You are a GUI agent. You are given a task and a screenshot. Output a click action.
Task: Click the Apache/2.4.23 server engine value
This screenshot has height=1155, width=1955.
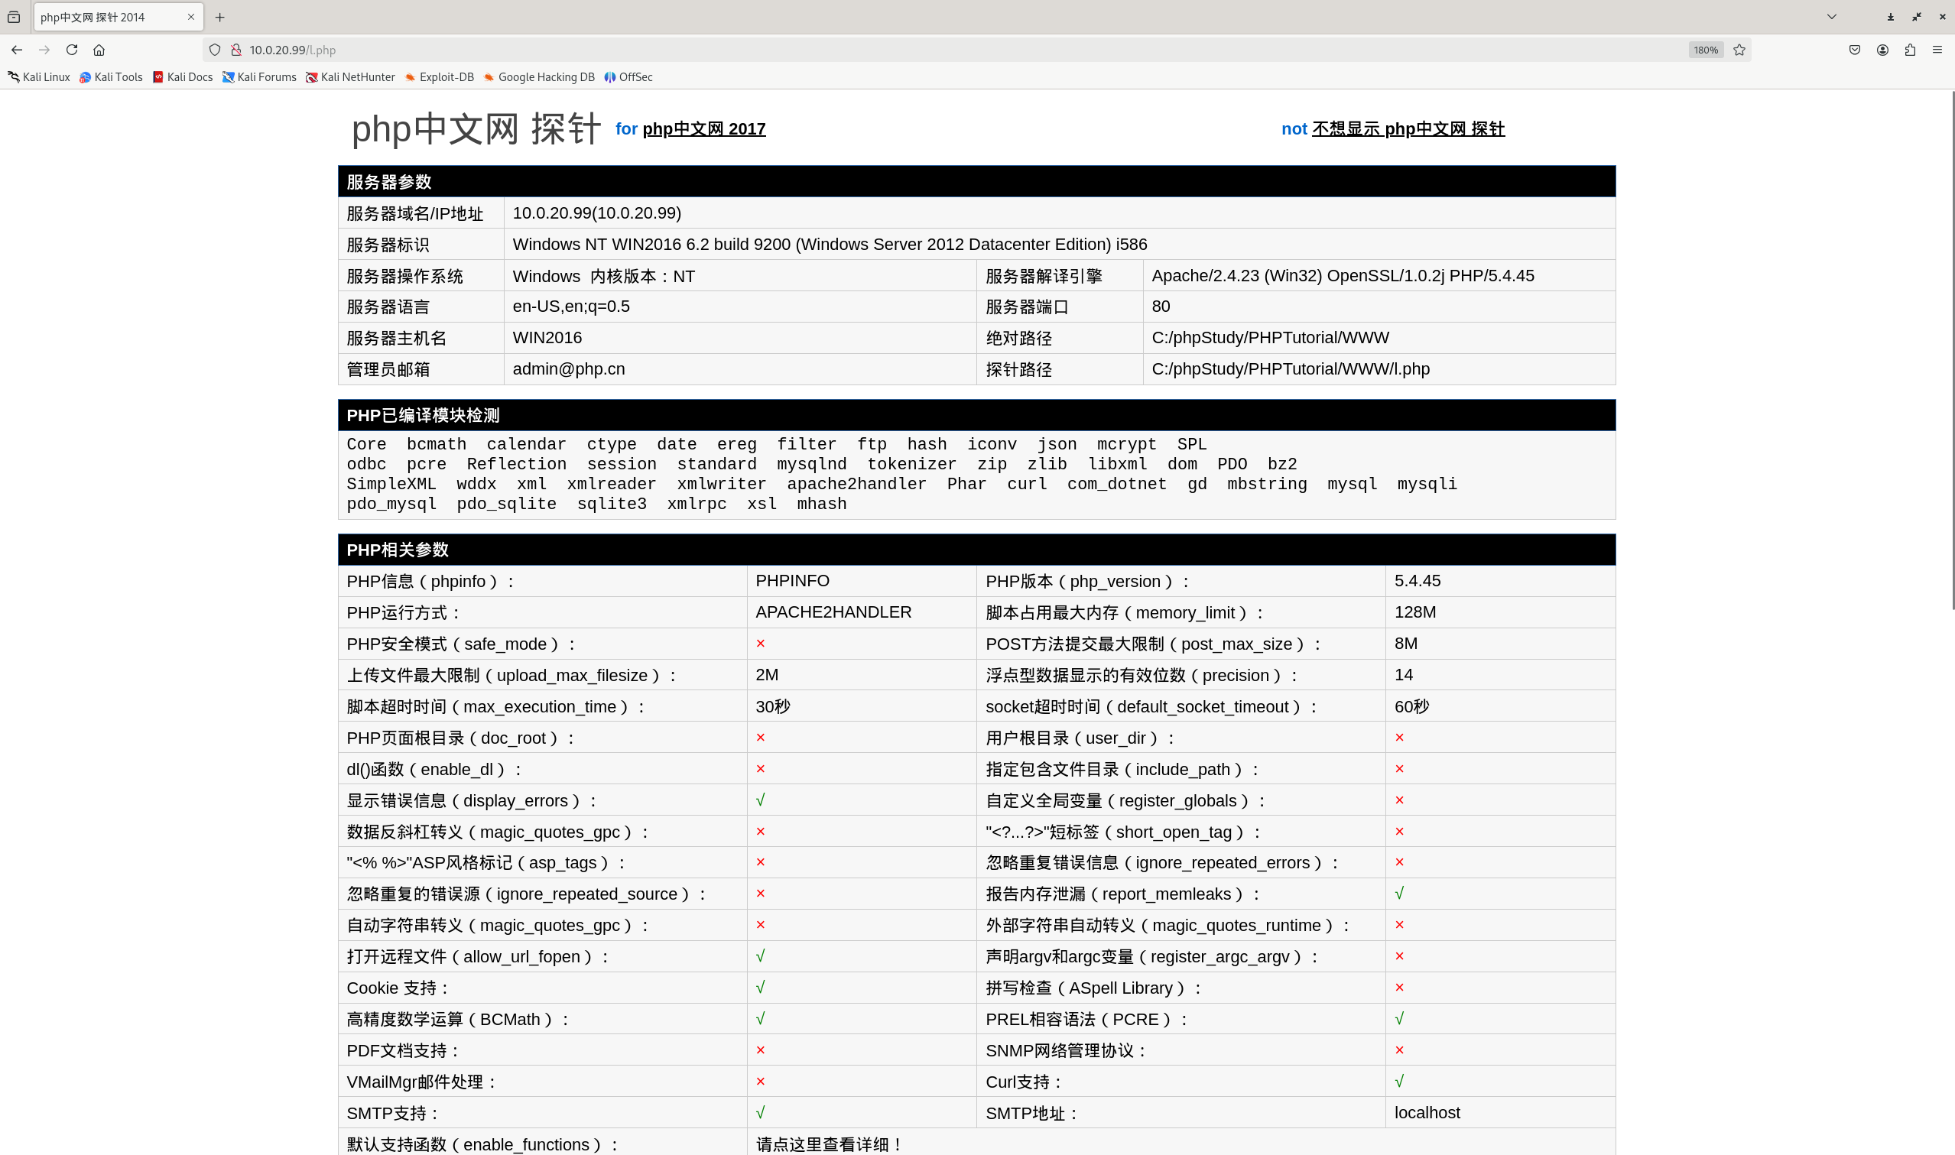tap(1343, 275)
